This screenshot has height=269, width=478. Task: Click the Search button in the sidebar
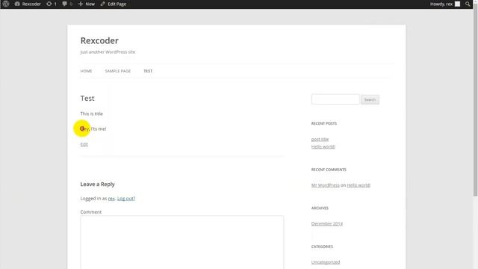(370, 99)
